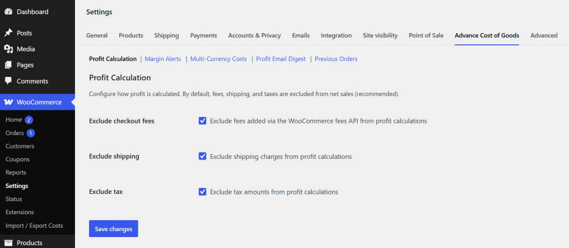Click the Orders notification badge 1
The image size is (569, 248).
pos(31,133)
